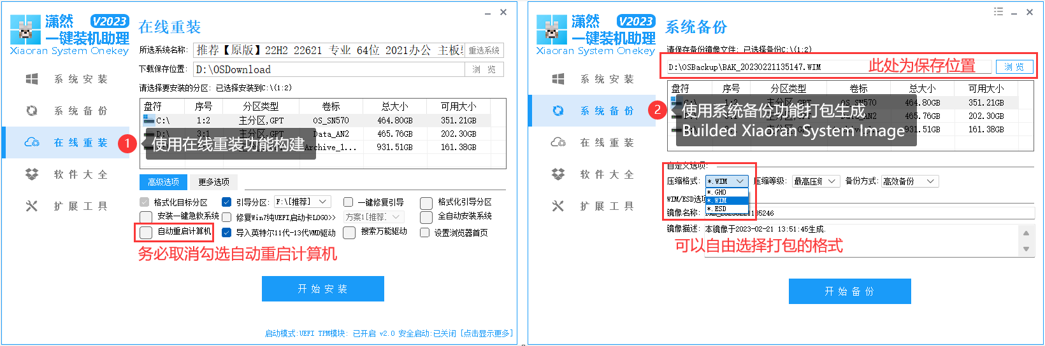The image size is (1045, 346).
Task: Click the 下载保存位置 path field
Action: pos(329,69)
